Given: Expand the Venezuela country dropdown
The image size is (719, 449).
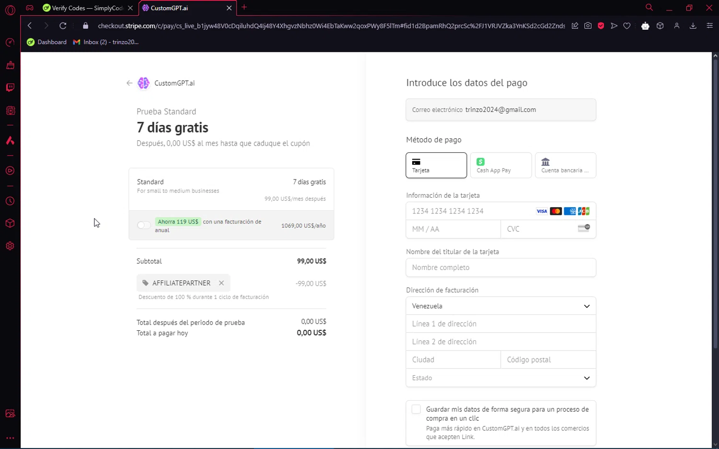Looking at the screenshot, I should (501, 306).
